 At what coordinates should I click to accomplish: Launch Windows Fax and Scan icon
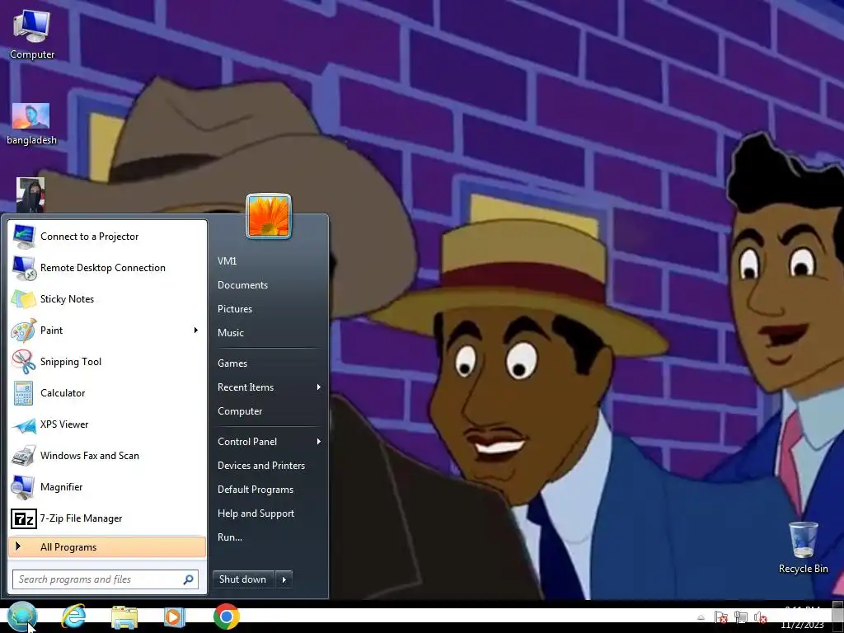(24, 456)
